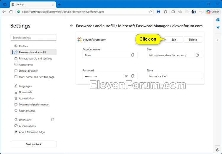
Task: Select Passwords and autofill in sidebar
Action: tap(33, 52)
